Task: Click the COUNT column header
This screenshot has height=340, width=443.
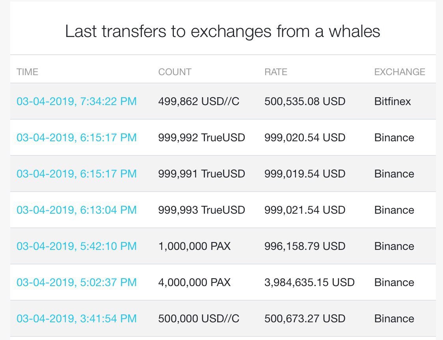Action: tap(175, 72)
